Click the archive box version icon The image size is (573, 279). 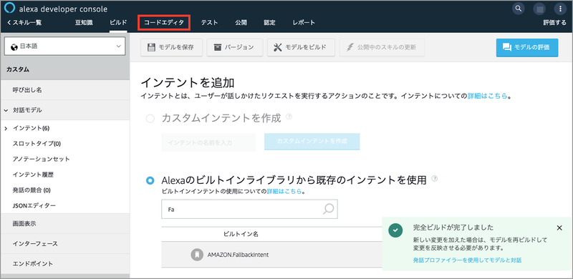[x=218, y=47]
